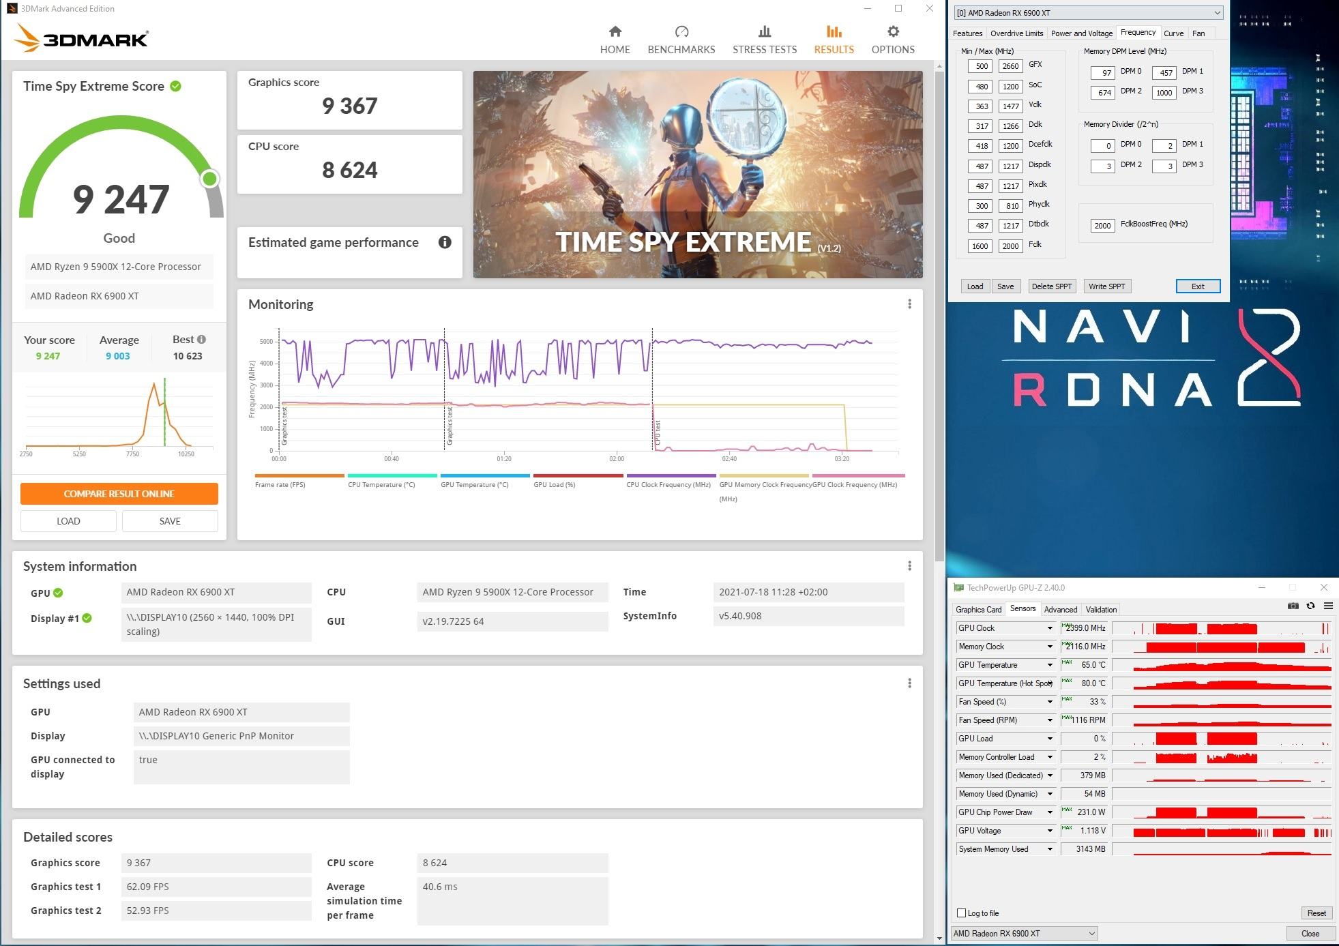Viewport: 1339px width, 946px height.
Task: Click the SAVE button in 3DMark
Action: (x=170, y=521)
